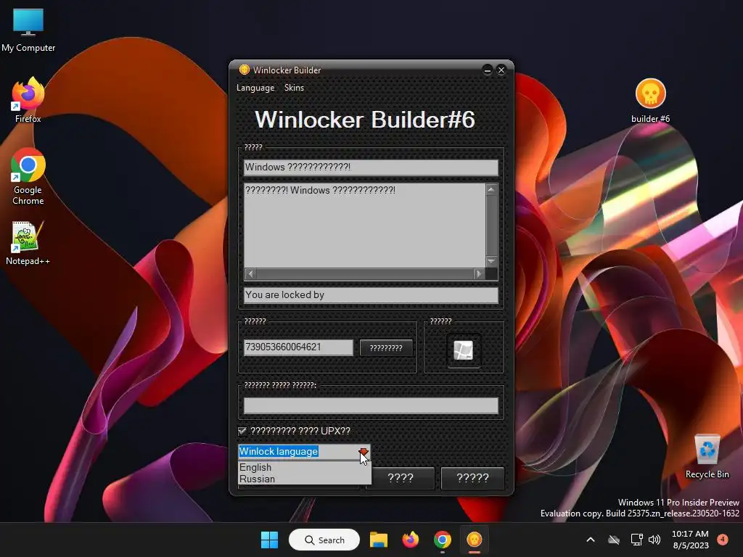Click the message area scroll down arrow
The height and width of the screenshot is (557, 743).
pos(491,261)
